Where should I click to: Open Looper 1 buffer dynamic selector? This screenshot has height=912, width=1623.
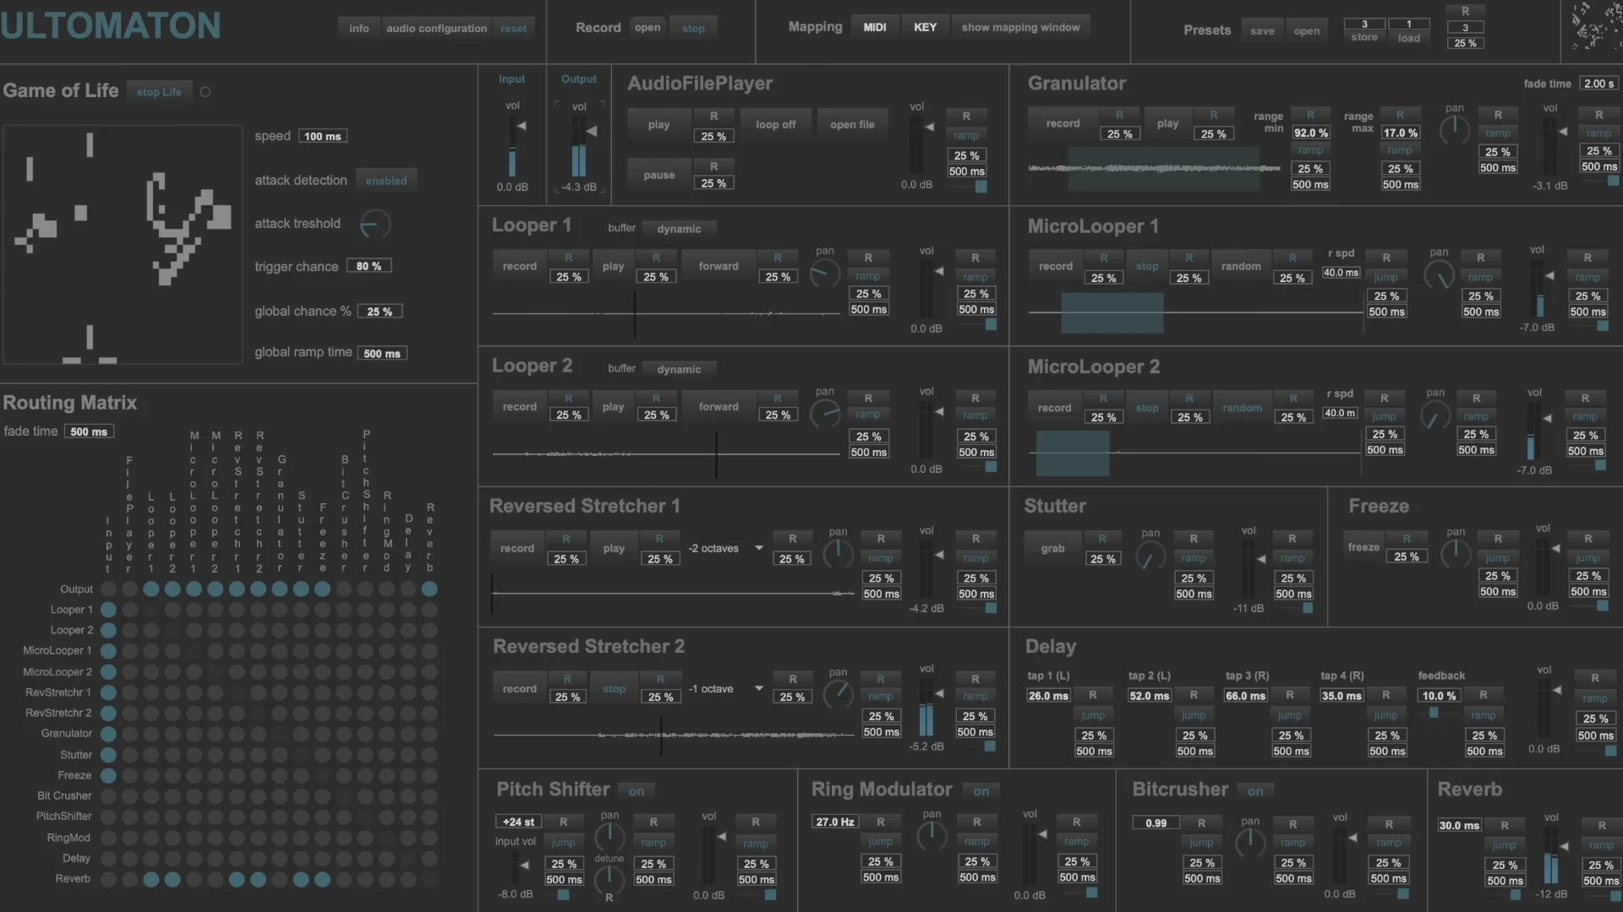tap(679, 229)
